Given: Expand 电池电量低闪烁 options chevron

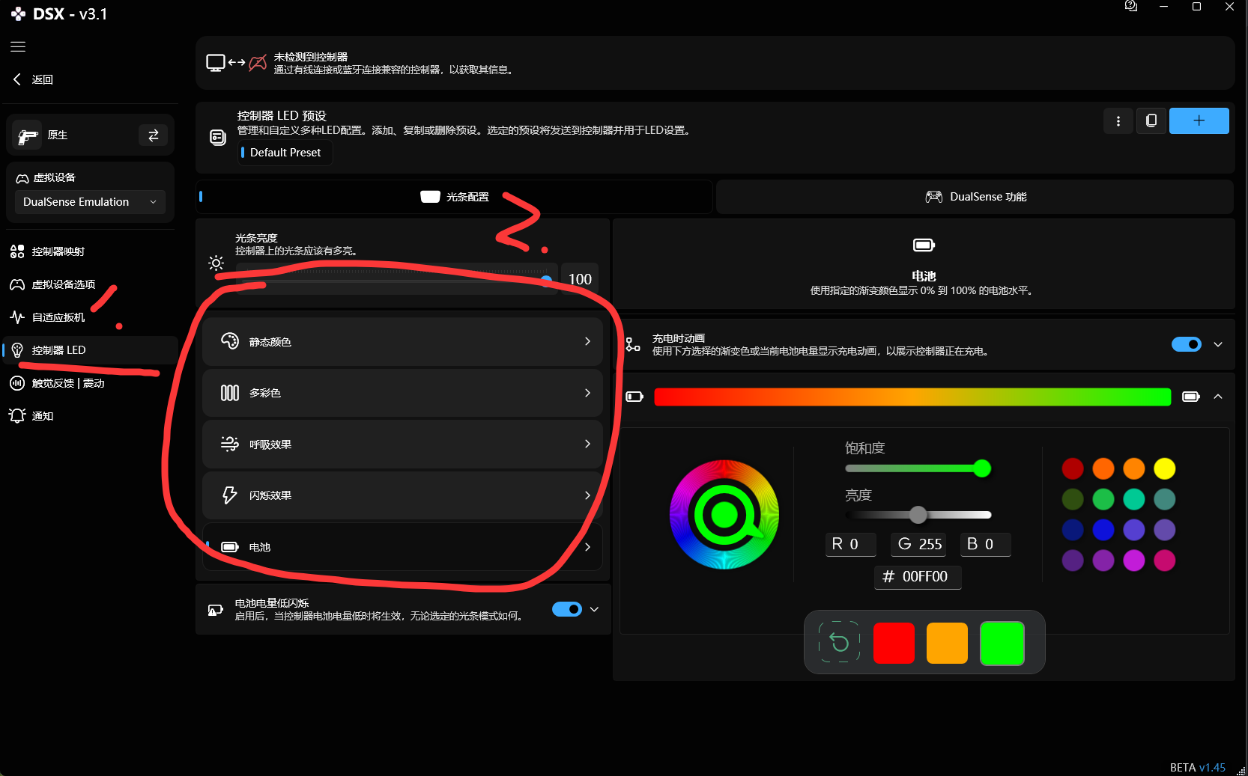Looking at the screenshot, I should click(595, 609).
